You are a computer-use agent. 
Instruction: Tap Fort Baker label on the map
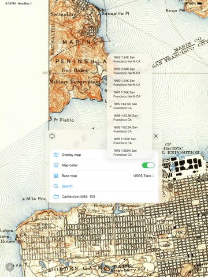75,70
